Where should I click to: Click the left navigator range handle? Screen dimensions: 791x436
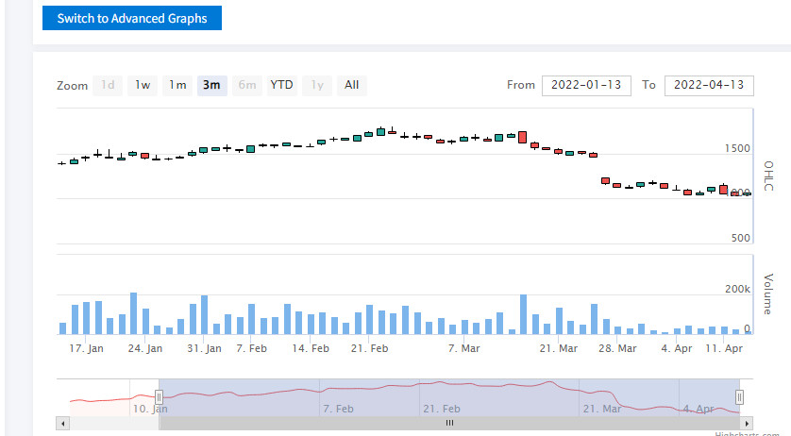click(x=159, y=397)
